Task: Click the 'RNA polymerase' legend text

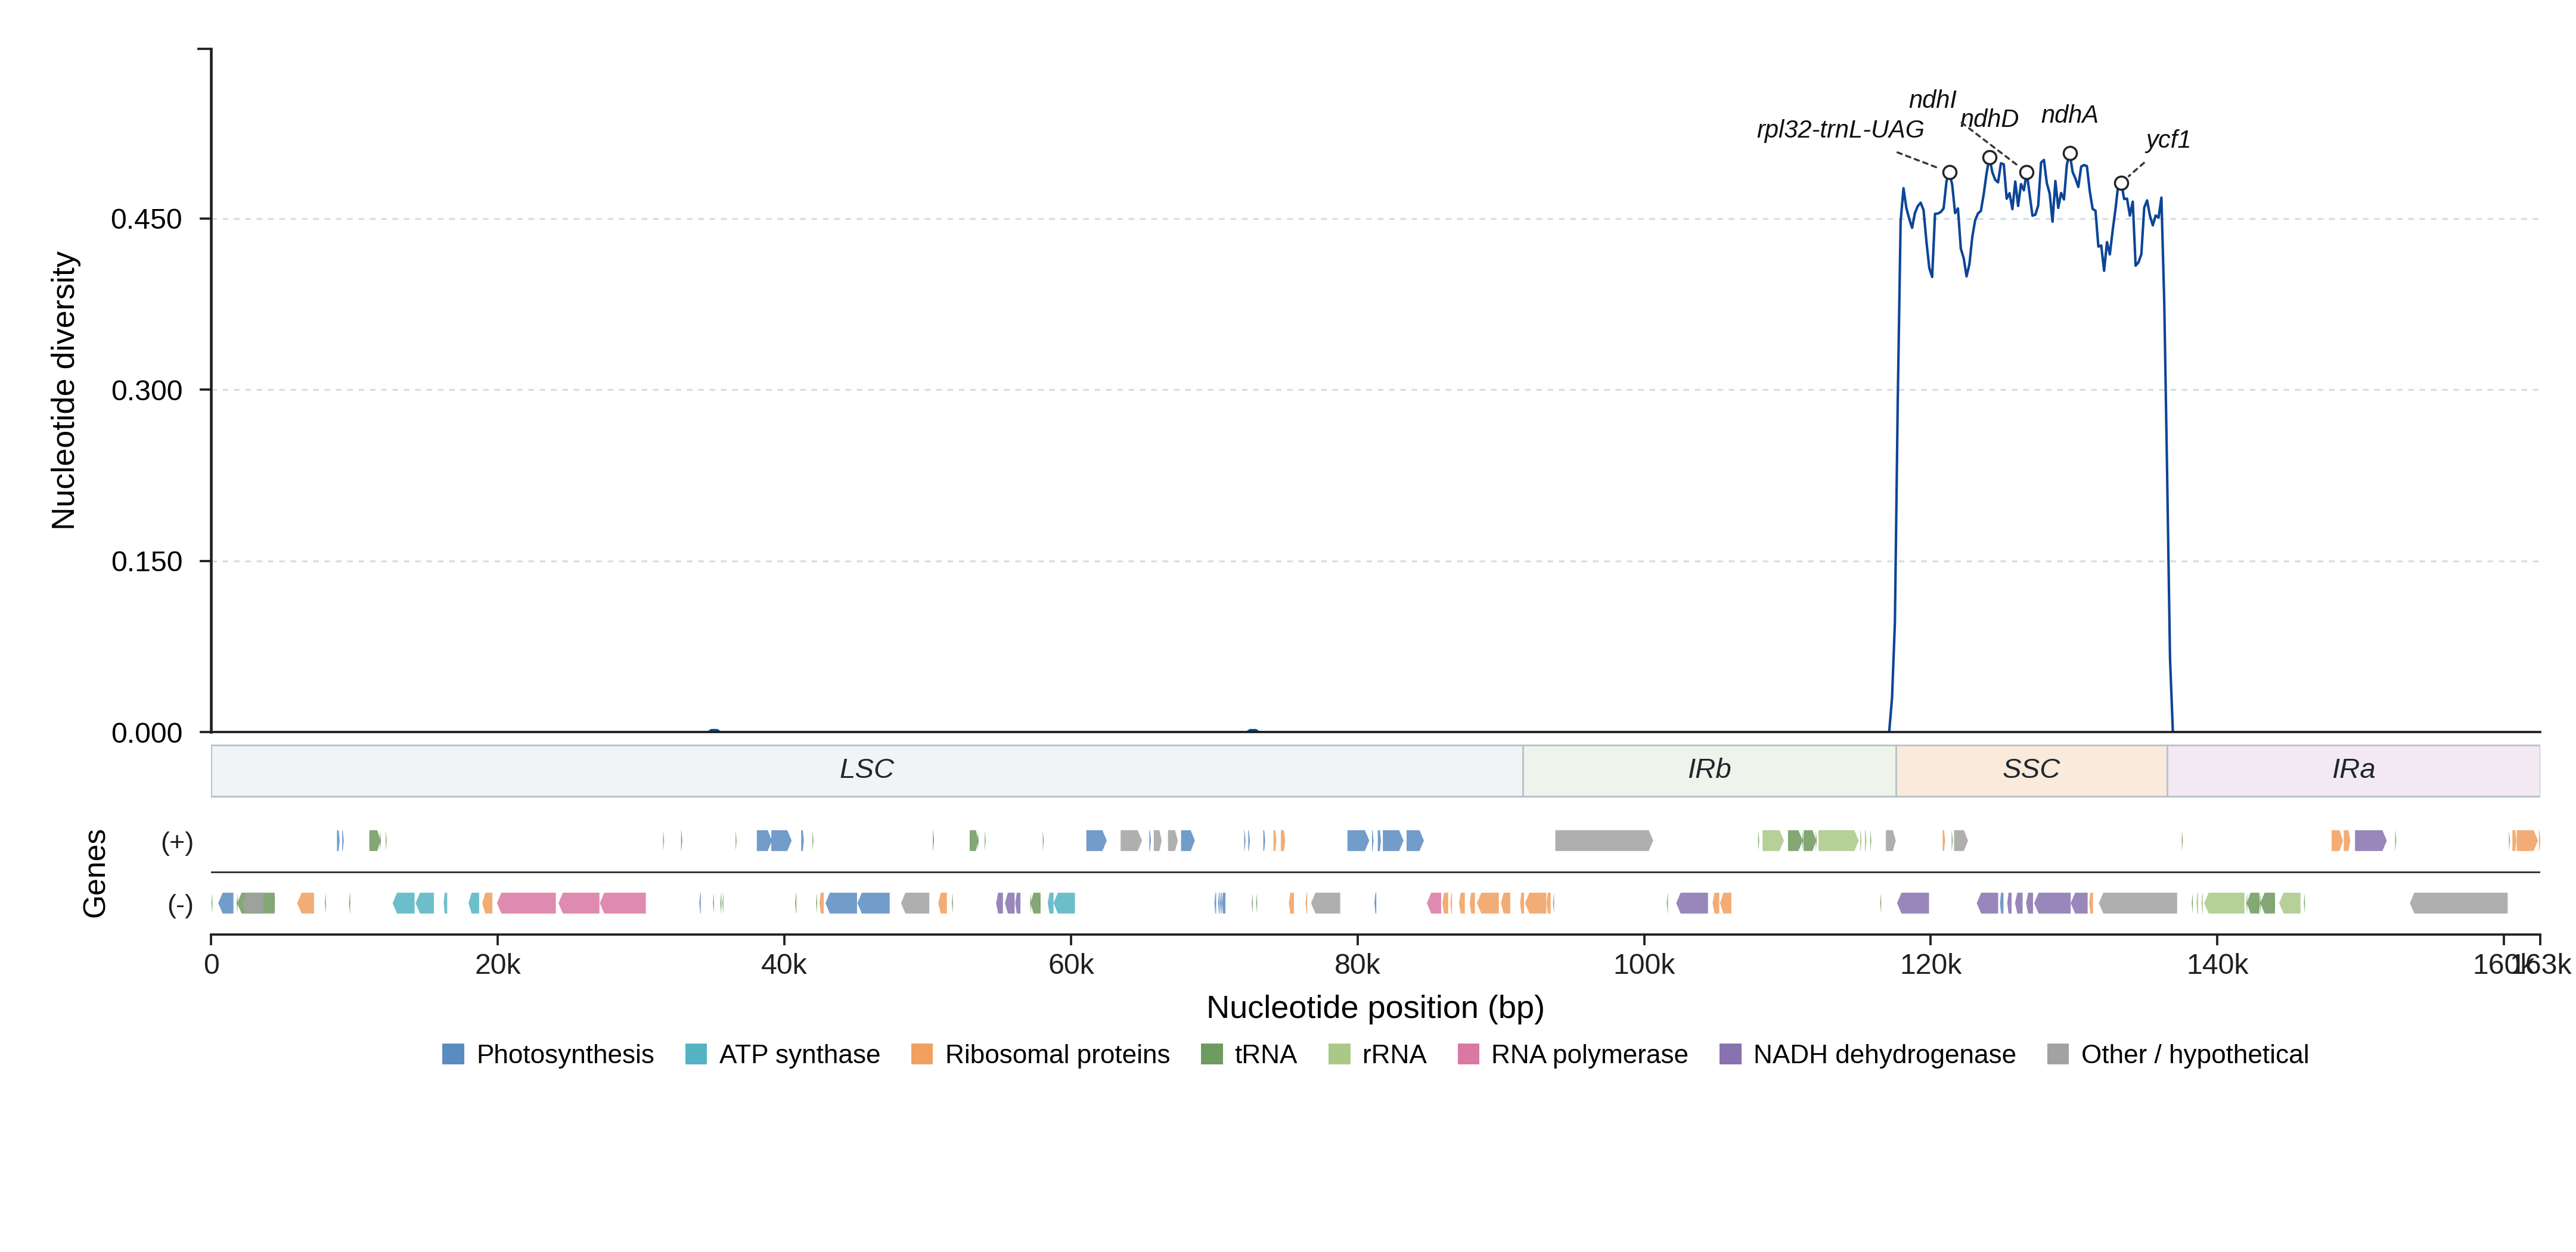Action: 1589,1054
